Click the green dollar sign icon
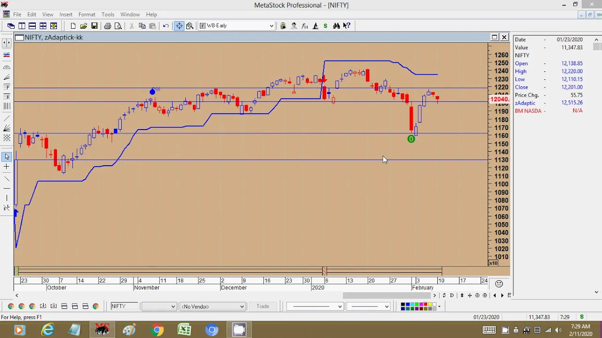Viewport: 602px width, 338px height. pos(325,26)
